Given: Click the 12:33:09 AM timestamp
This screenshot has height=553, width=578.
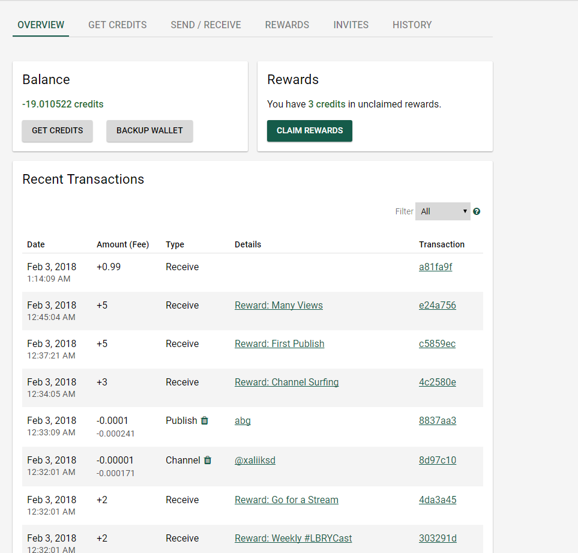Looking at the screenshot, I should tap(51, 432).
